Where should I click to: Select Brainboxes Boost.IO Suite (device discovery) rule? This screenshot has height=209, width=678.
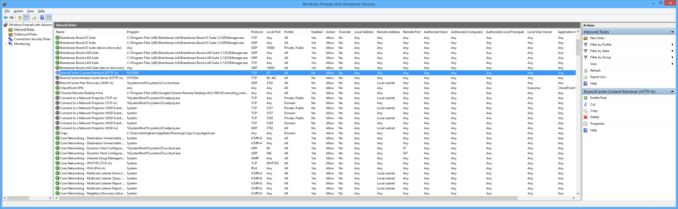(91, 48)
